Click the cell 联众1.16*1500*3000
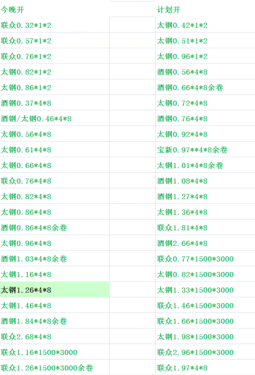 point(55,352)
